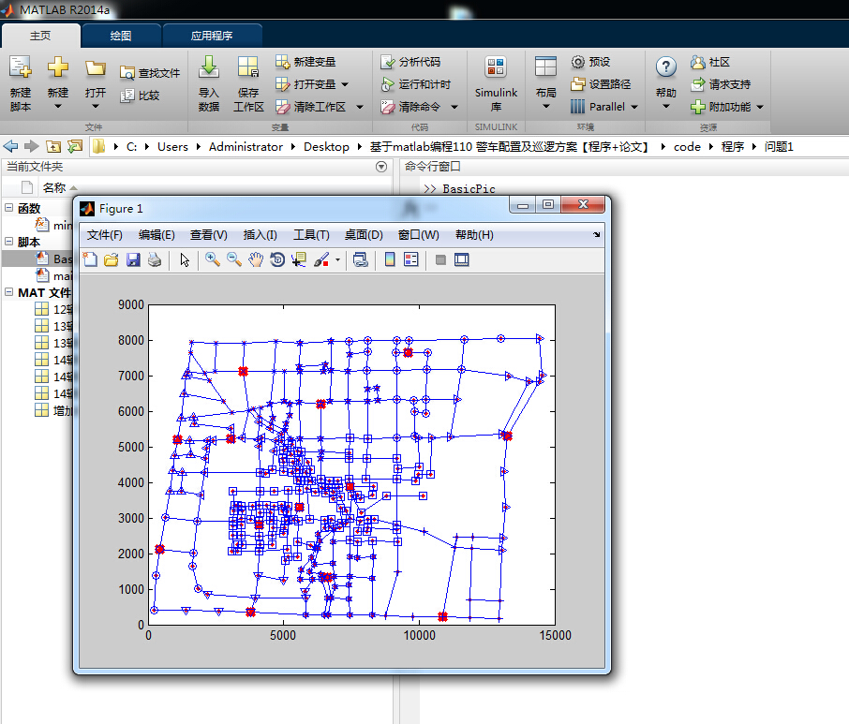The image size is (849, 724).
Task: Toggle Insert Legend
Action: click(411, 259)
